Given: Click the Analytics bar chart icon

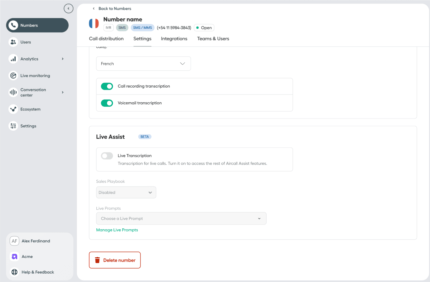Looking at the screenshot, I should (13, 59).
